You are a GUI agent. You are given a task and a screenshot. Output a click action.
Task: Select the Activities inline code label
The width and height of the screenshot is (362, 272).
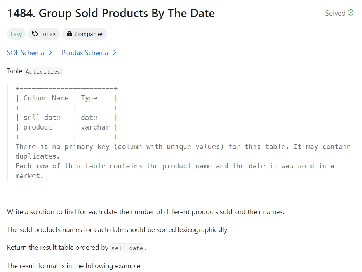(x=43, y=71)
